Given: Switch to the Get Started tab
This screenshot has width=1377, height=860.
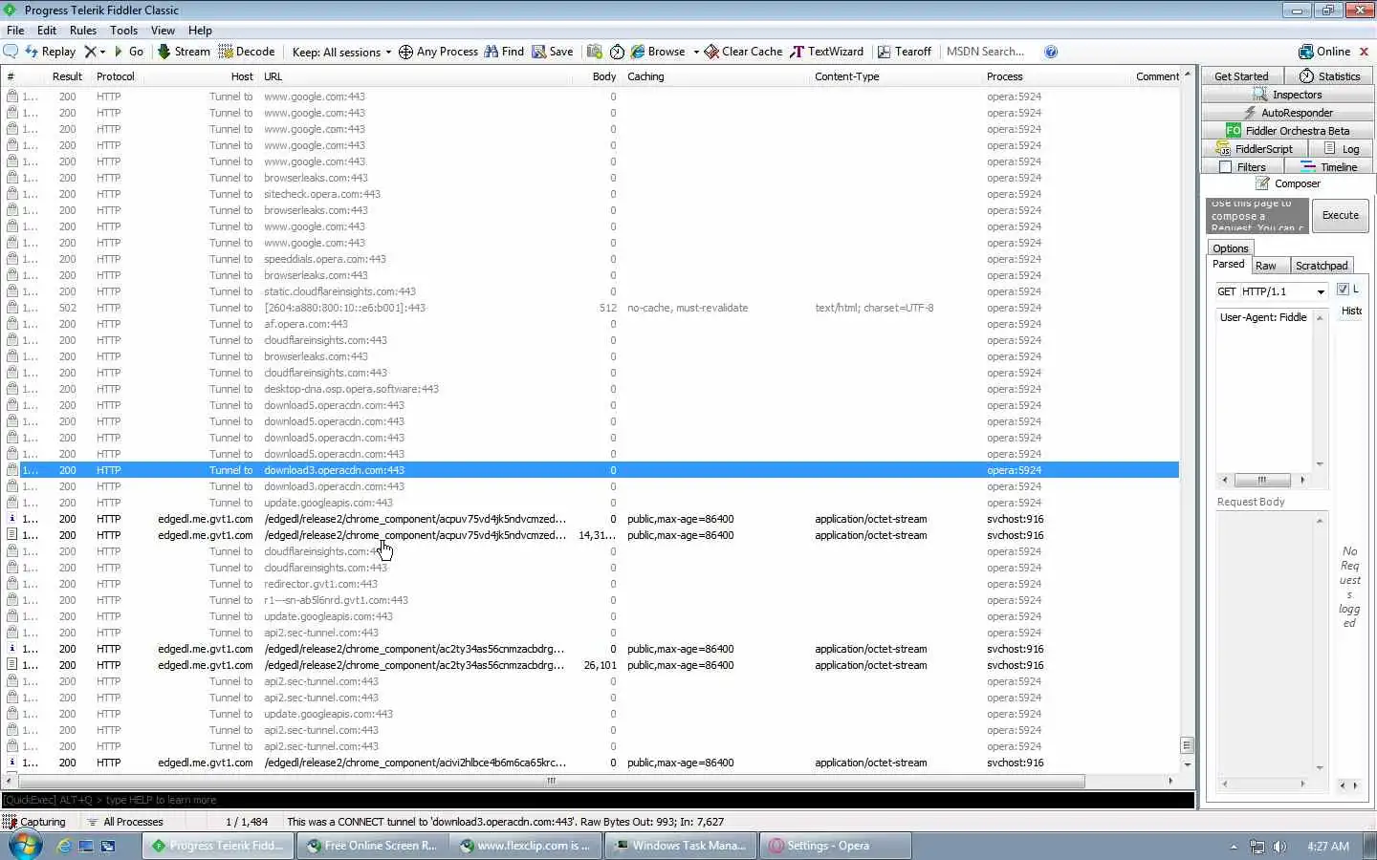Looking at the screenshot, I should pyautogui.click(x=1241, y=76).
